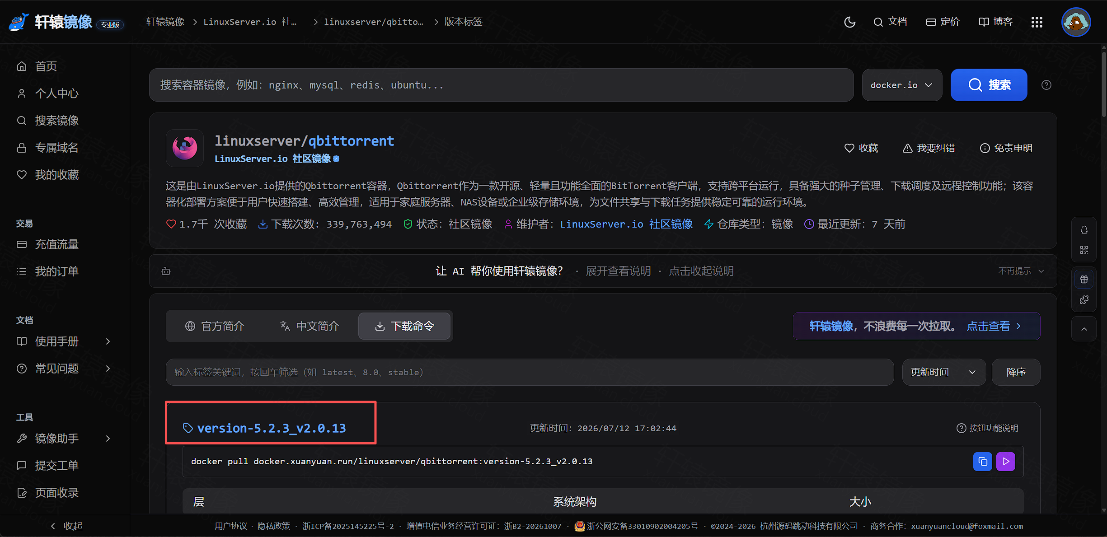This screenshot has height=537, width=1107.
Task: Click the maintainer LinuxServer.io 社区镜像 link
Action: point(627,224)
